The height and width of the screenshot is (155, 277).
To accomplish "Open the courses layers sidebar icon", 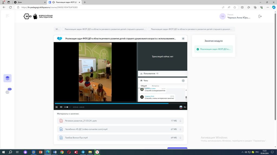I will [x=7, y=78].
